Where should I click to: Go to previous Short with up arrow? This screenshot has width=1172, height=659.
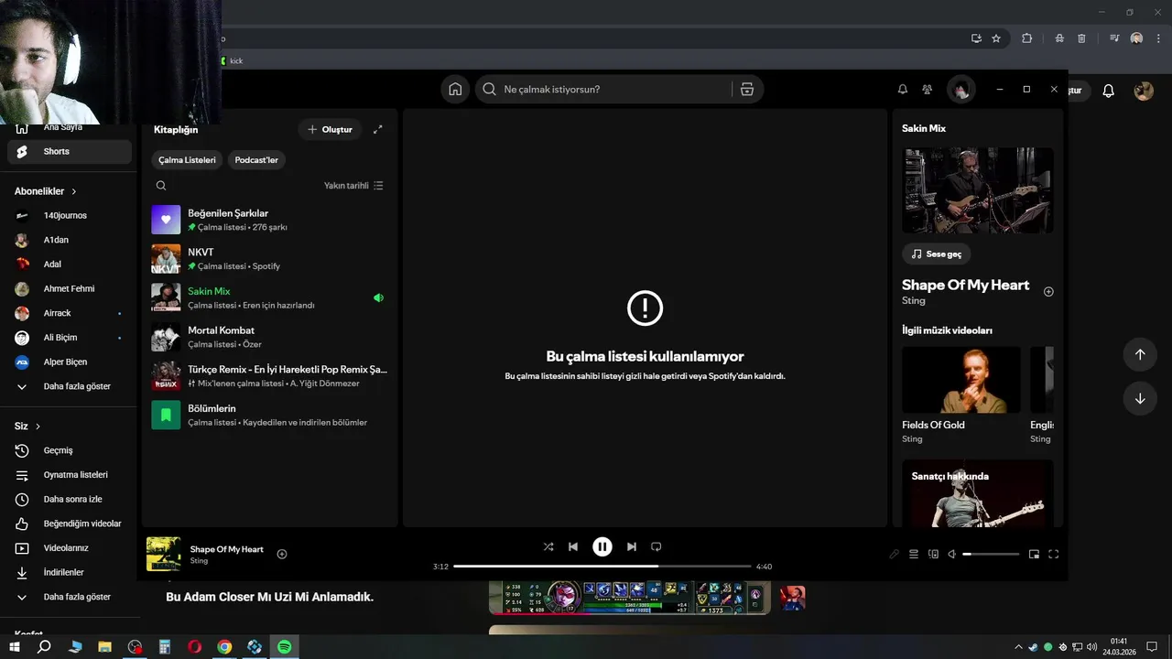pos(1140,354)
